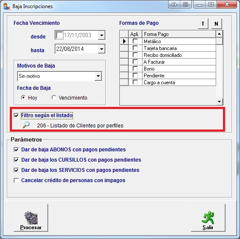Open the desde date dropdown arrow
The image size is (240, 239).
(101, 35)
